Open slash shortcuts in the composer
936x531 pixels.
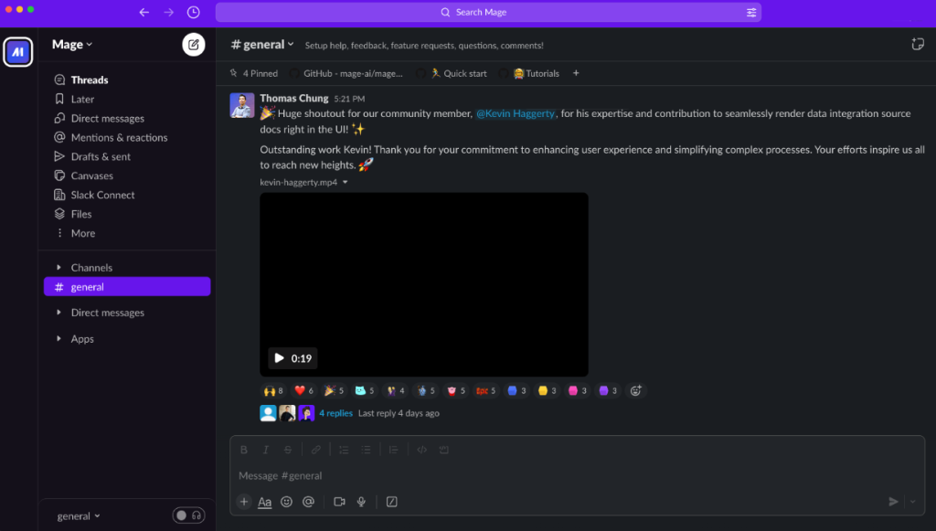click(x=391, y=502)
